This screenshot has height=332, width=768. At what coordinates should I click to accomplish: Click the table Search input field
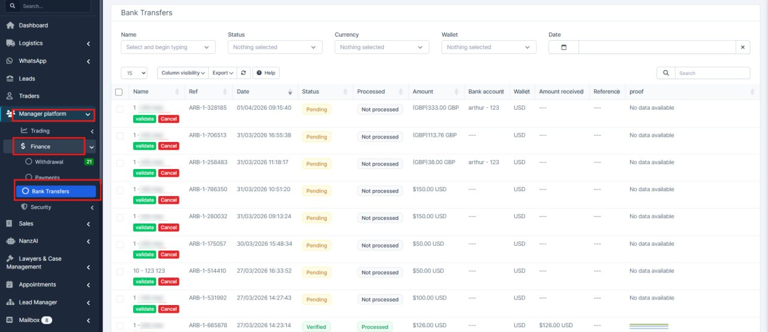(x=712, y=73)
